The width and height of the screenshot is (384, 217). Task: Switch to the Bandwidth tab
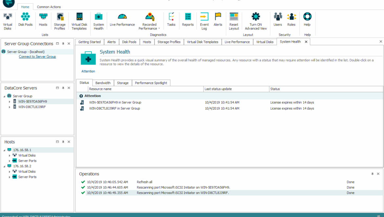click(x=103, y=83)
